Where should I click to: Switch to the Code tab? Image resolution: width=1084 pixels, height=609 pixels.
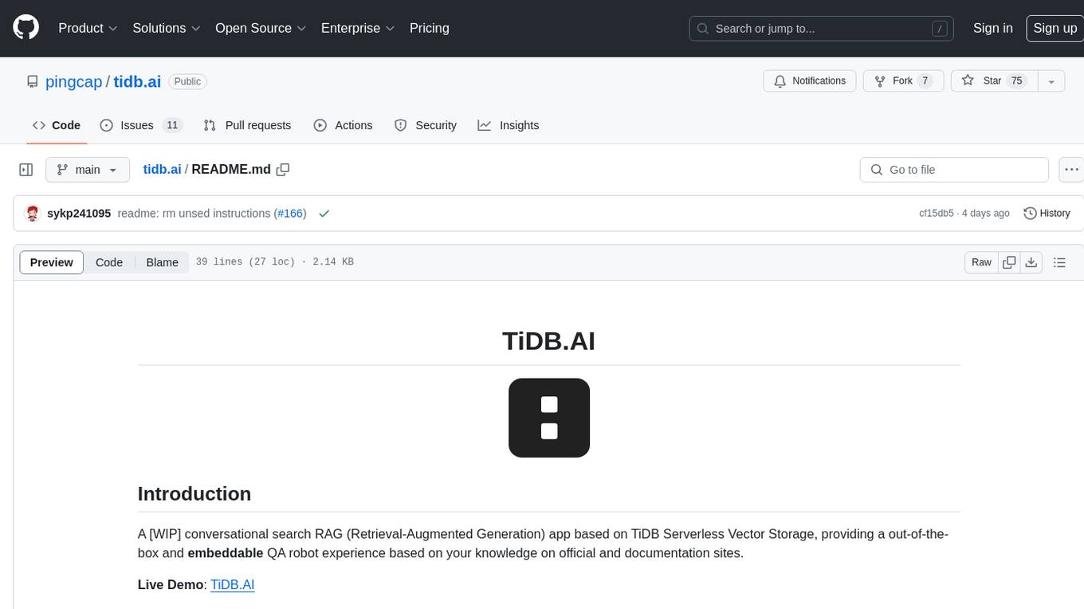(x=57, y=125)
